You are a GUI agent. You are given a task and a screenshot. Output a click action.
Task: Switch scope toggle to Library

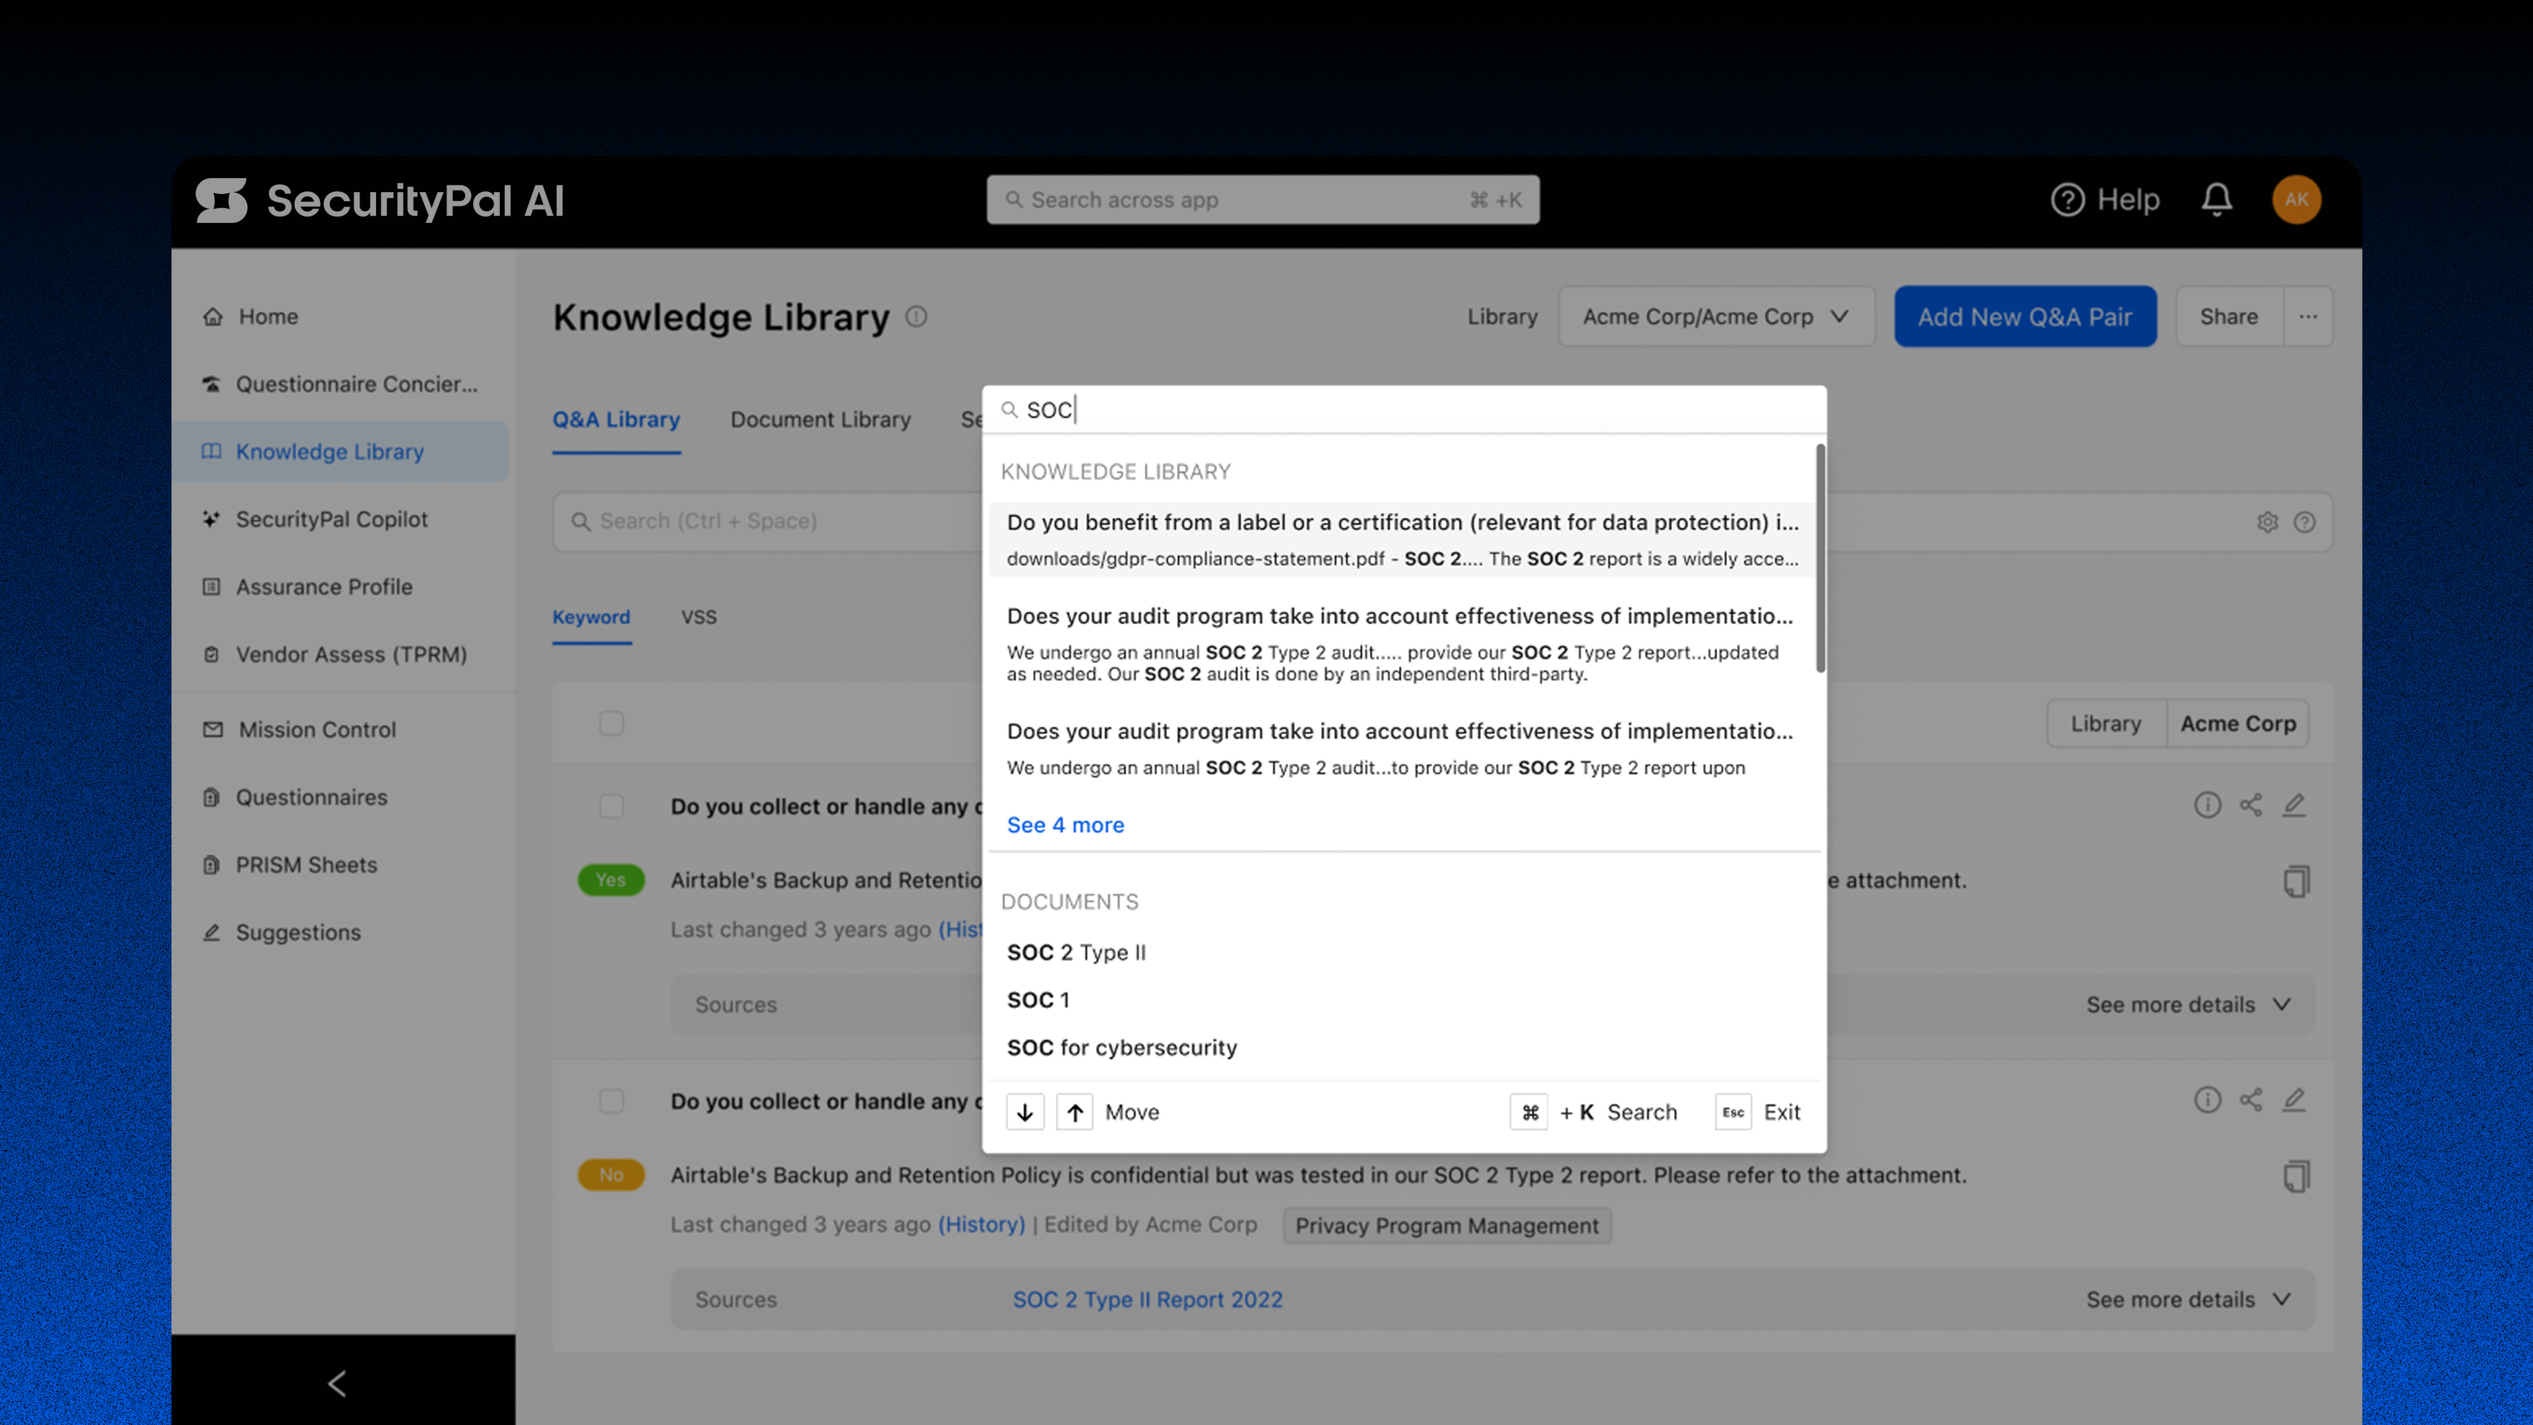[x=2106, y=724]
